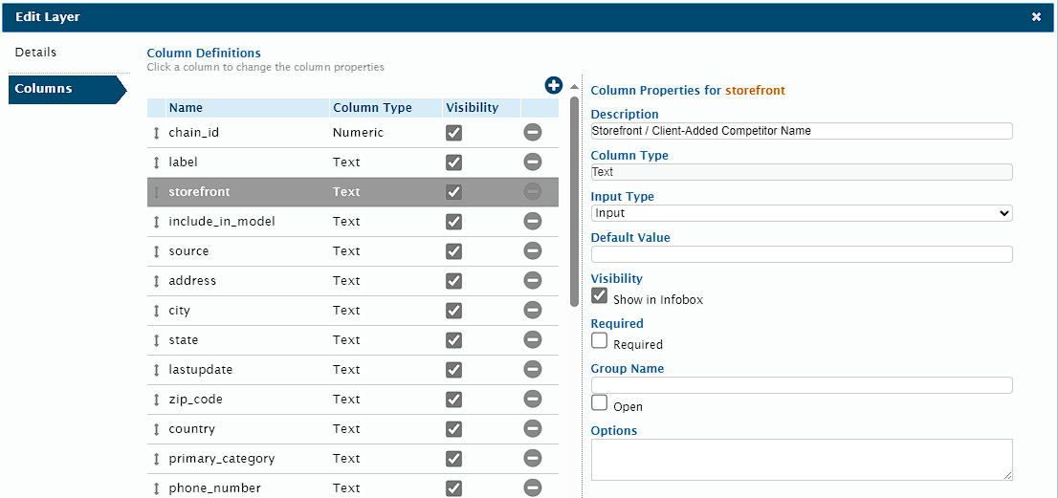Click the reorder arrows beside address

[x=157, y=281]
